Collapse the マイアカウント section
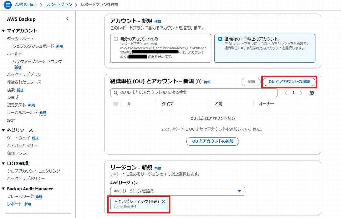The image size is (341, 218). coord(3,31)
